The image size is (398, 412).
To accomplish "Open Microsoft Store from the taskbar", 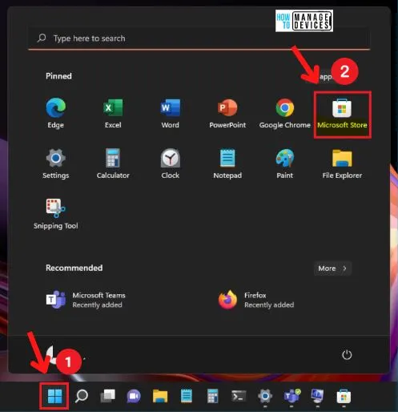I will [344, 396].
